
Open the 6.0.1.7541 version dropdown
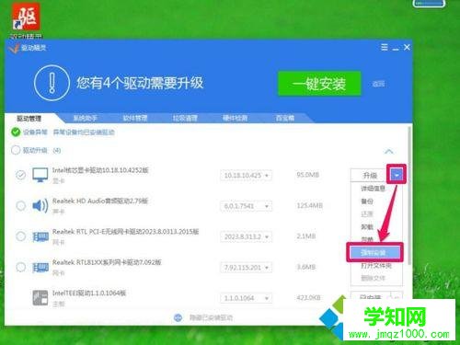click(x=246, y=206)
